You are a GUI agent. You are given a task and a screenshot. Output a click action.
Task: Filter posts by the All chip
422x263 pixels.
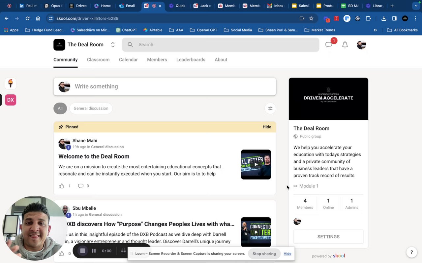pos(60,108)
